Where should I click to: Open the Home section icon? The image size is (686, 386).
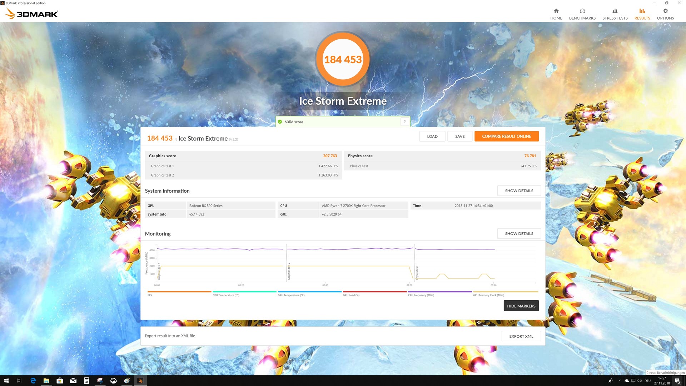coord(556,11)
